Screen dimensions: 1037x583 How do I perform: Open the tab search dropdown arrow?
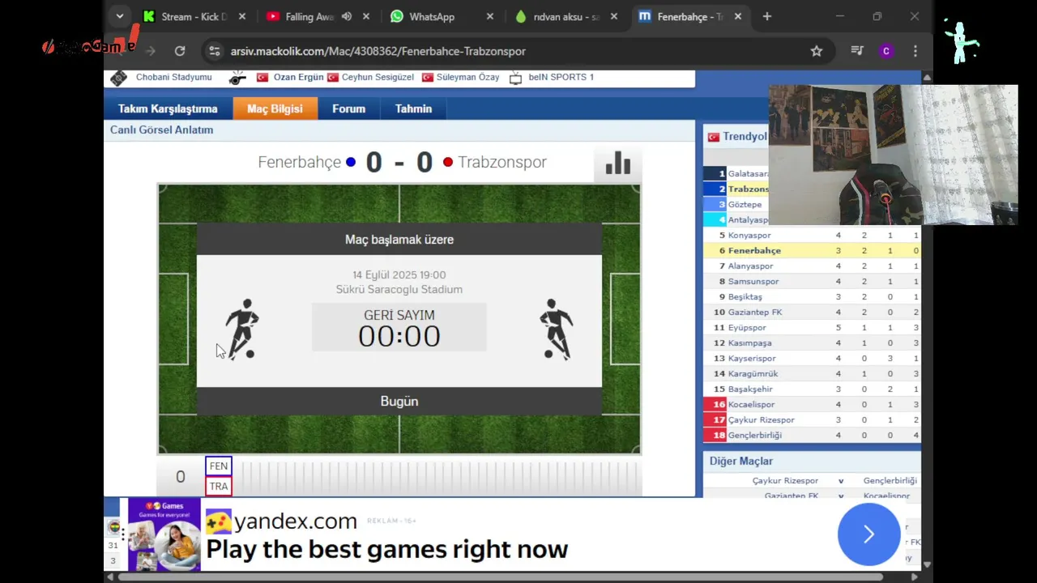120,16
